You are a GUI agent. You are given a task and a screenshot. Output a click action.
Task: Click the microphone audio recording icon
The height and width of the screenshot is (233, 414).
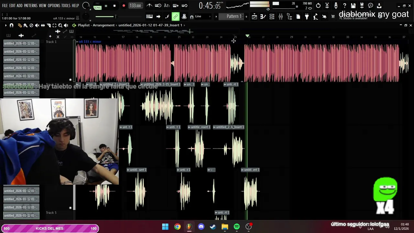coord(336,6)
